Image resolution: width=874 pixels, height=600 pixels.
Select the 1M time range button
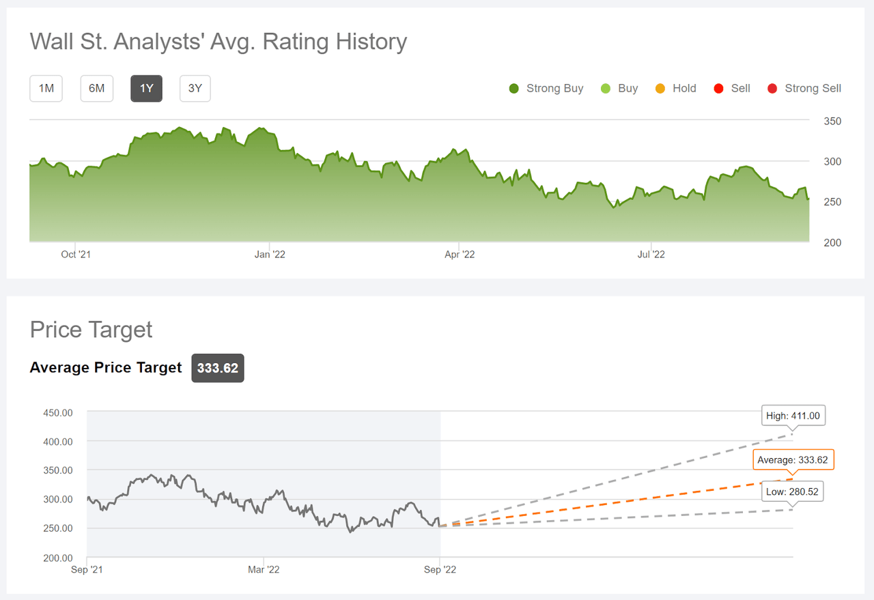point(46,89)
